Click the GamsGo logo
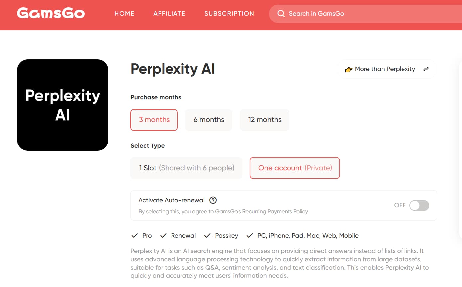Viewport: 462px width, 287px height. (51, 13)
